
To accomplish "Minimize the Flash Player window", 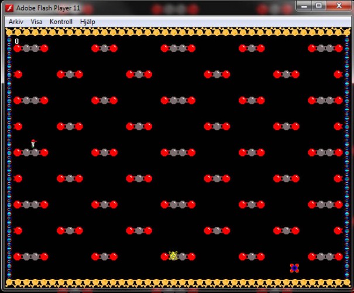I will pyautogui.click(x=304, y=6).
